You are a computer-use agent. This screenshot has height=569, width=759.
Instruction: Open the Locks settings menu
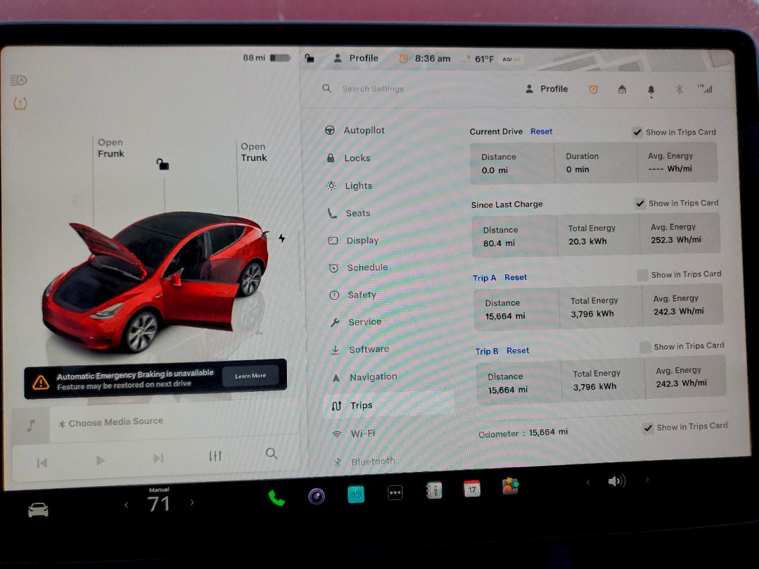[349, 158]
